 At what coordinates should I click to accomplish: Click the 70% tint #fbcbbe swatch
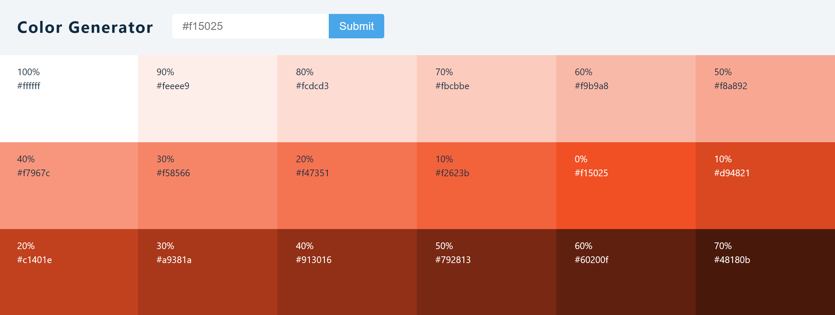pyautogui.click(x=486, y=98)
